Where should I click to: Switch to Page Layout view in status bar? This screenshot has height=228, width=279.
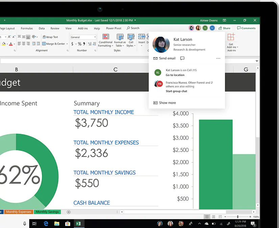pos(213,217)
